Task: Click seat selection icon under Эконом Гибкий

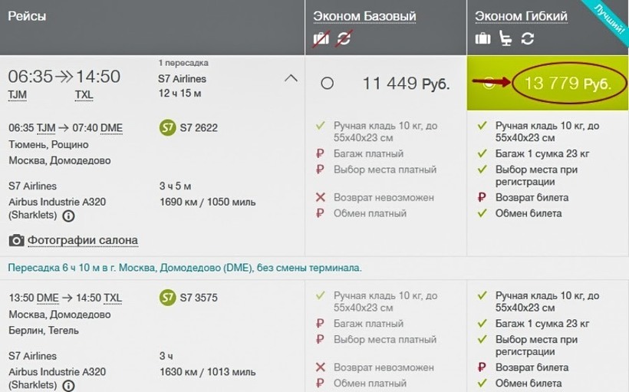Action: click(x=505, y=38)
